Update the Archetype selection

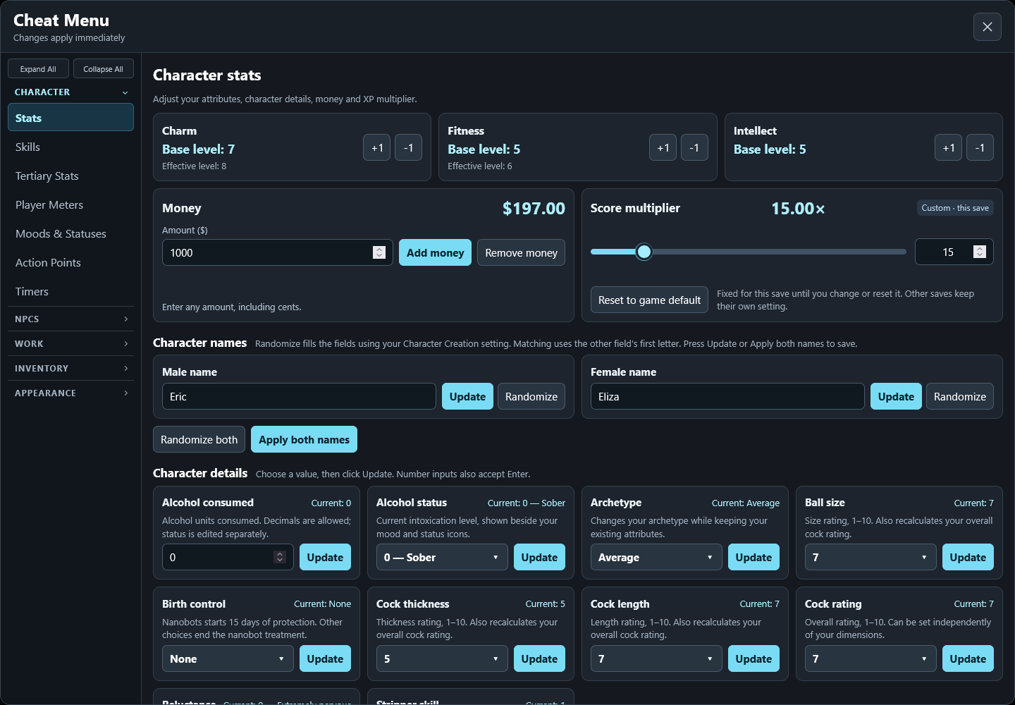[753, 557]
